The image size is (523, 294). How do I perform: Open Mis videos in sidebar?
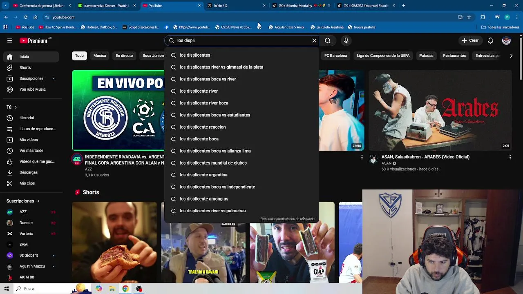31,140
